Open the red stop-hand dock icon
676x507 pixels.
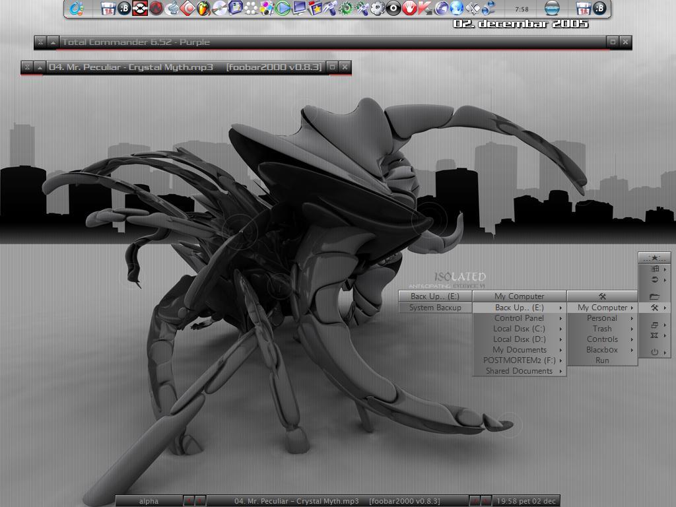[x=409, y=8]
